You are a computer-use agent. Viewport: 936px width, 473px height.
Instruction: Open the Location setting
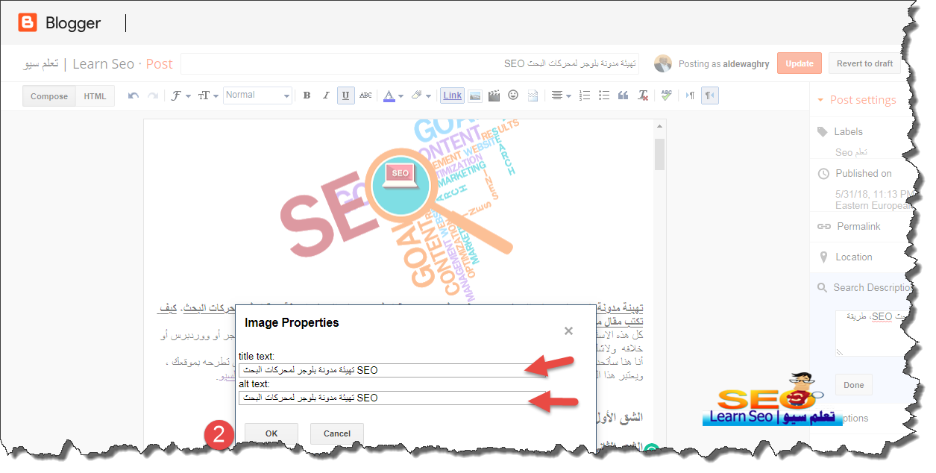coord(854,257)
